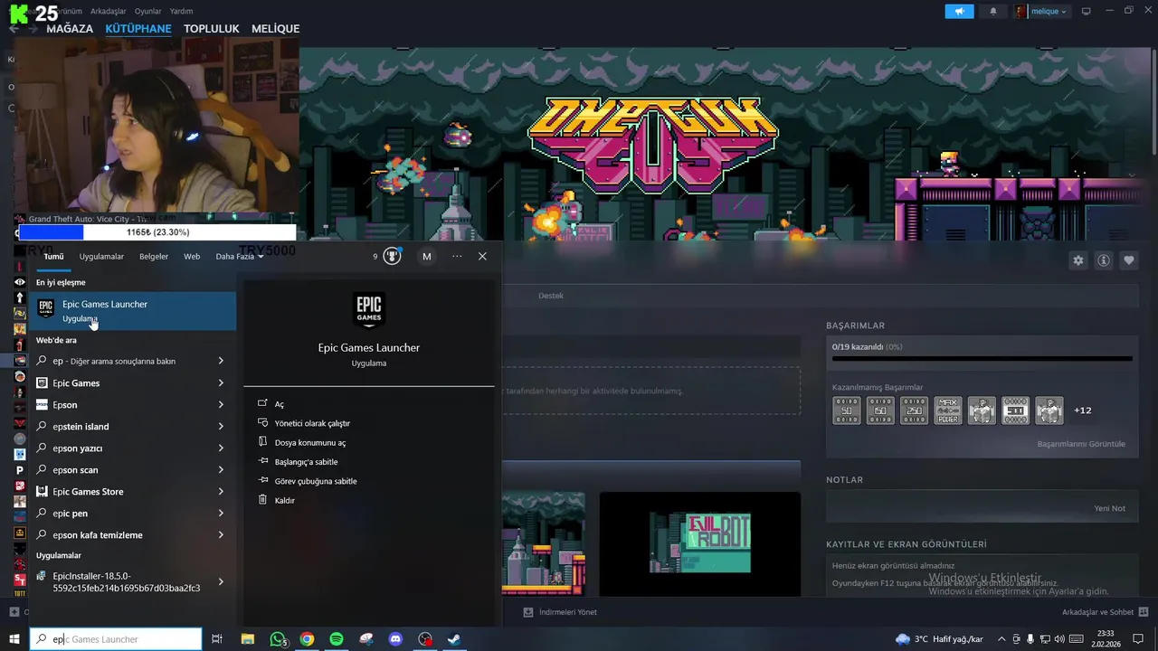Expand 'ep - Diğer arama sonuçlarına bakın' arrow
This screenshot has width=1158, height=651.
221,361
